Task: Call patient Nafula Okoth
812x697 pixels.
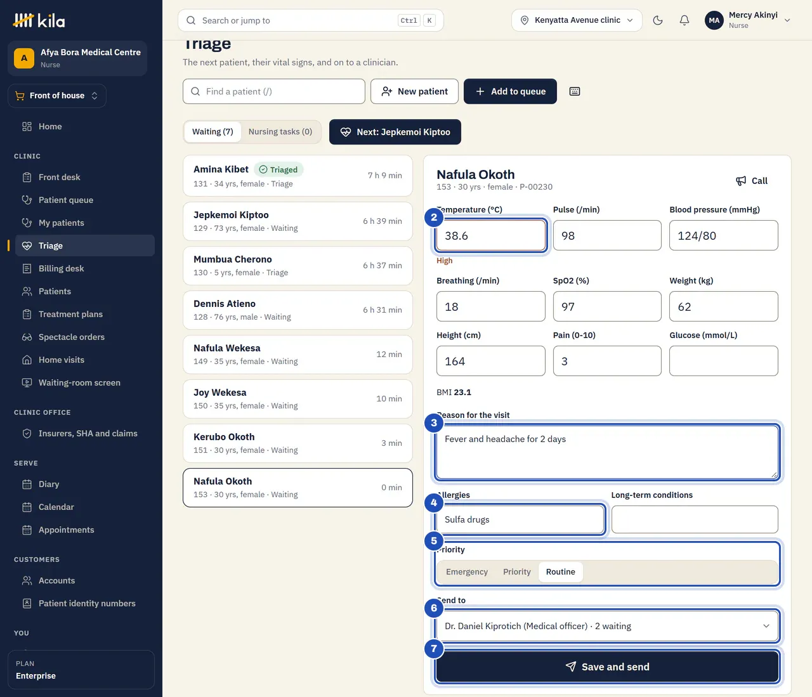Action: [x=752, y=181]
